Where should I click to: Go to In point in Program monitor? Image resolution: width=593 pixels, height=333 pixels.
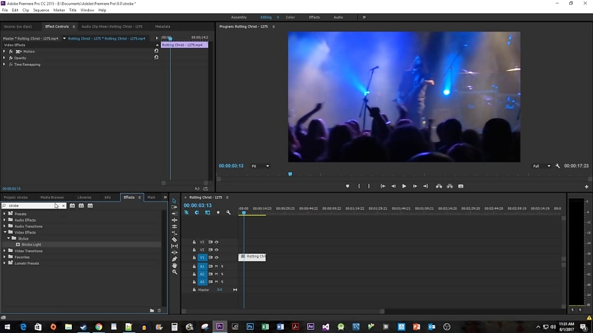pyautogui.click(x=383, y=186)
